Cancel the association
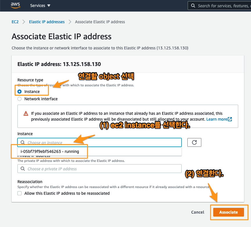251x227 pixels. tap(198, 212)
